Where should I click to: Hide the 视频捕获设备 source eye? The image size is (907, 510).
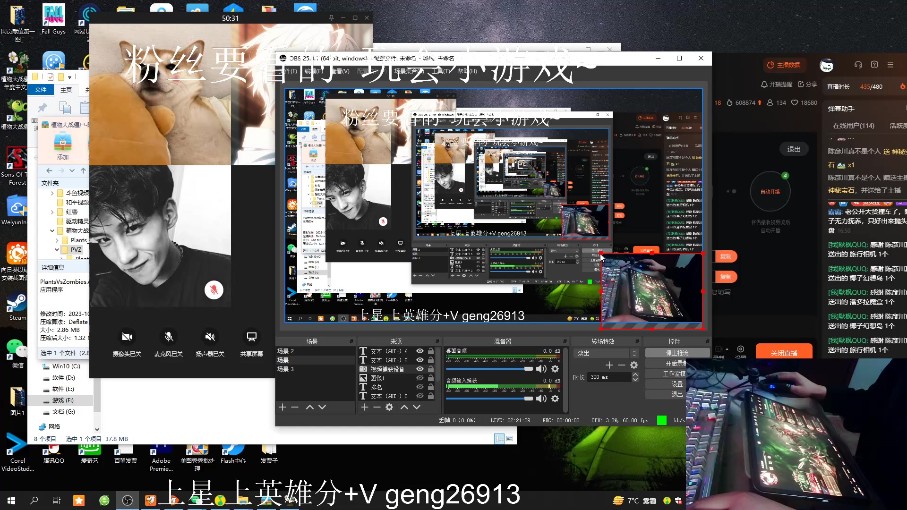coord(419,369)
